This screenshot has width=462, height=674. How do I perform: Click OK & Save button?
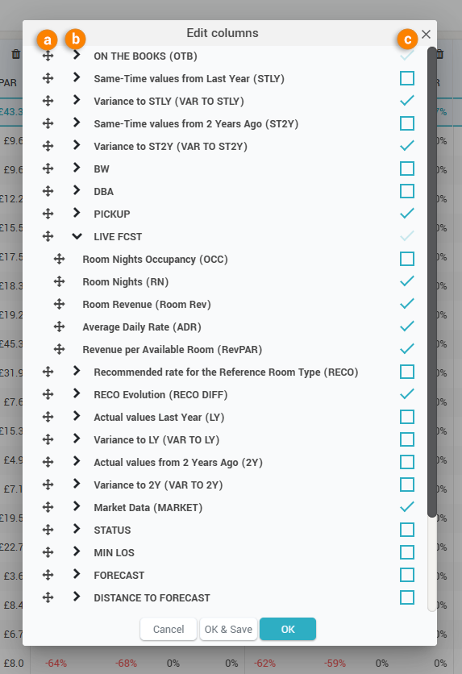228,630
